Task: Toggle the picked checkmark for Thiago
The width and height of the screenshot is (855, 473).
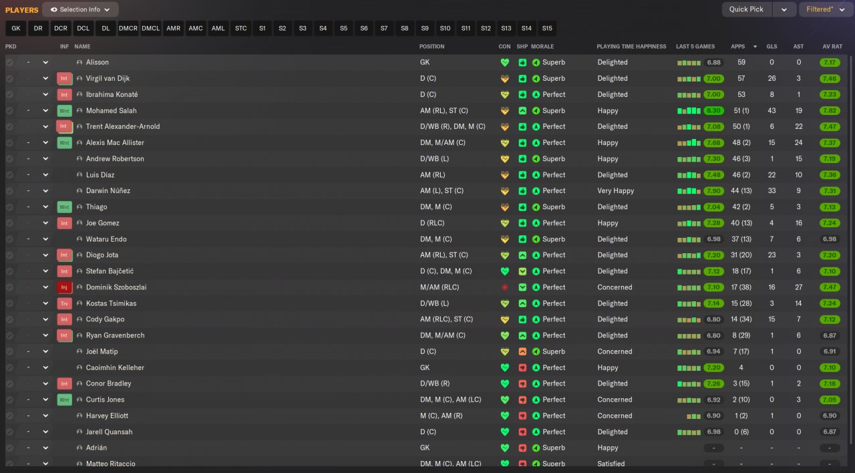Action: pyautogui.click(x=9, y=207)
